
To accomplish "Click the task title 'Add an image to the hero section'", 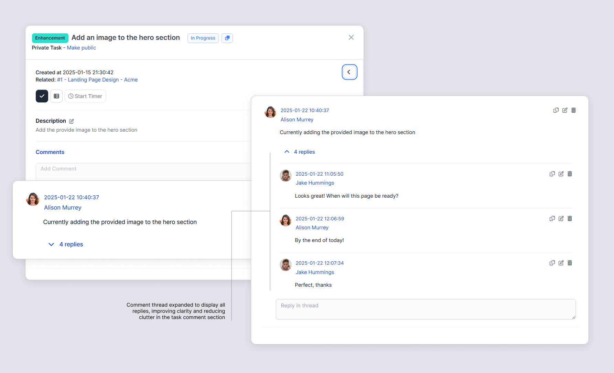I will tap(126, 37).
